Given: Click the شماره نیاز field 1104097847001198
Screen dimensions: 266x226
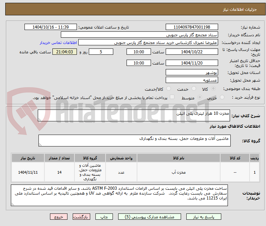Looking at the screenshot, I should (192, 27).
